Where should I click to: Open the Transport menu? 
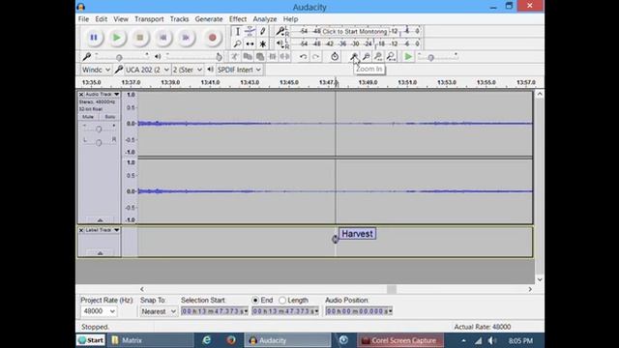tap(149, 19)
